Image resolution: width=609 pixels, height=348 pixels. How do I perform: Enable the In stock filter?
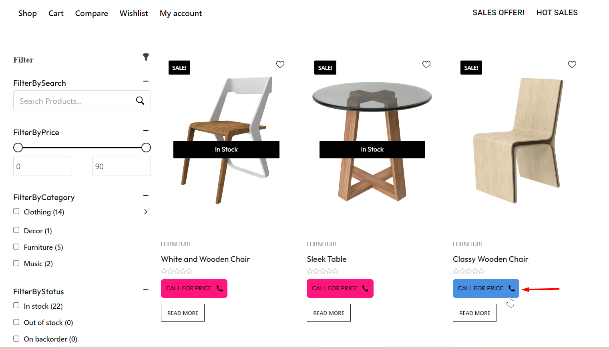[x=16, y=305]
